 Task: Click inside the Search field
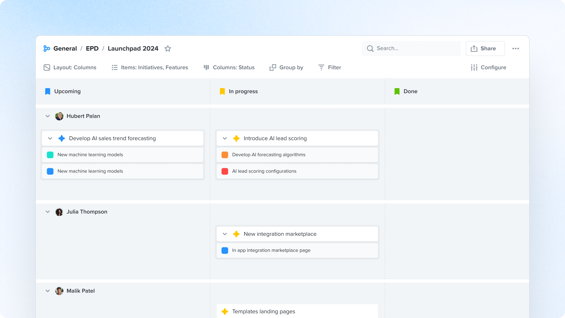(x=411, y=48)
